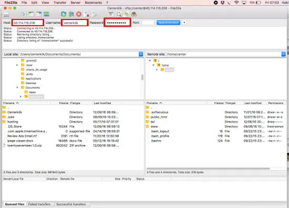Viewport: 289px width, 208px height.
Task: Open the directory listing filters icon
Action: (111, 14)
